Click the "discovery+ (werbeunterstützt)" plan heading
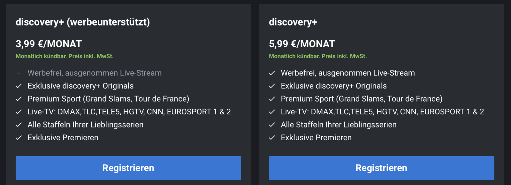This screenshot has height=185, width=511. click(x=83, y=22)
